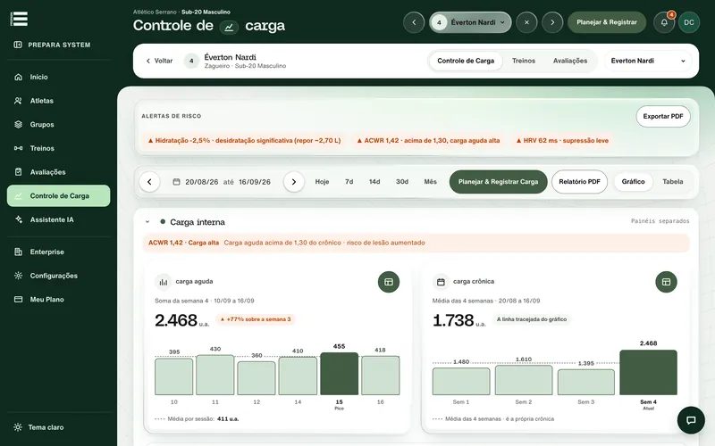Click Painéis separados option
The height and width of the screenshot is (446, 715).
click(660, 221)
